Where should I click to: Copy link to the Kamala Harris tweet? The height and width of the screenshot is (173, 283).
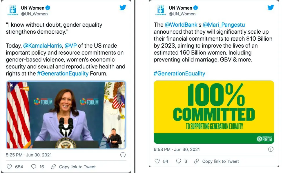pyautogui.click(x=74, y=167)
